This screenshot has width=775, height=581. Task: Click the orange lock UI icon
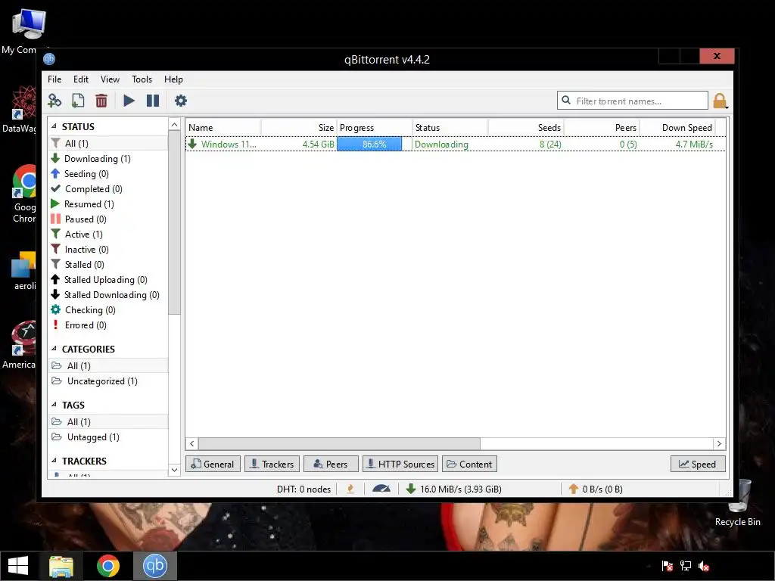[721, 101]
